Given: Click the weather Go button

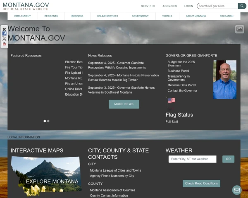Looking at the screenshot, I should click(228, 159).
